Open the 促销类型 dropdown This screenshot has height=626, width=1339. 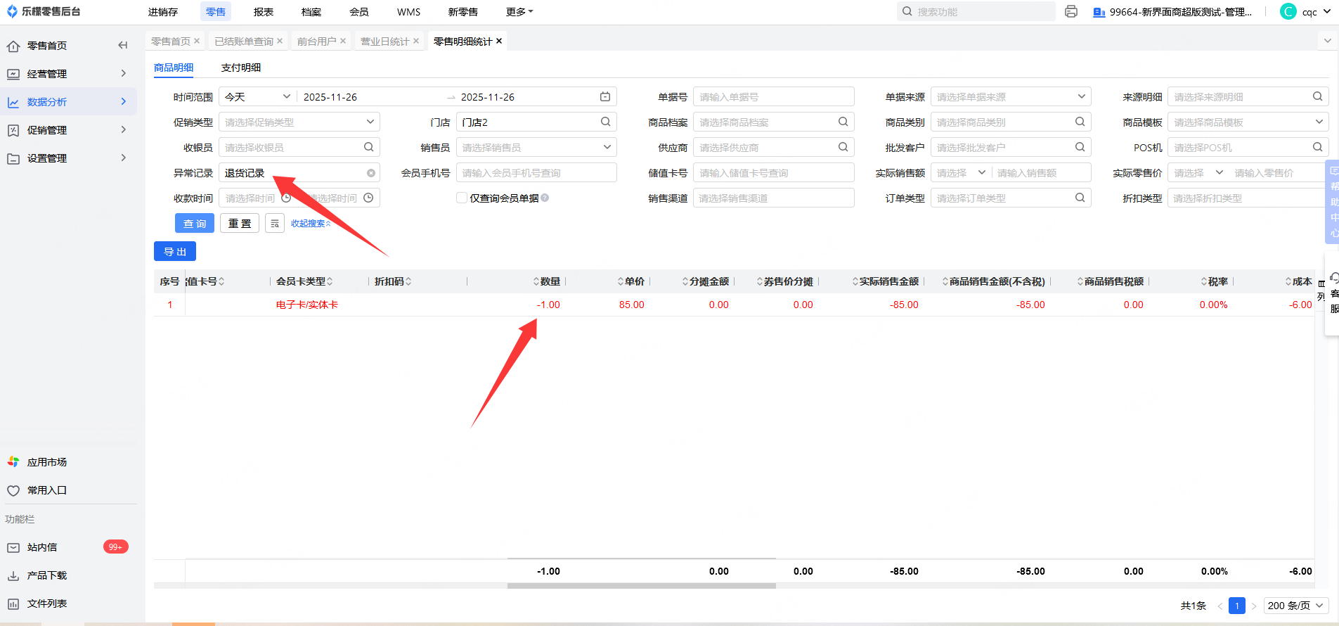pos(299,122)
